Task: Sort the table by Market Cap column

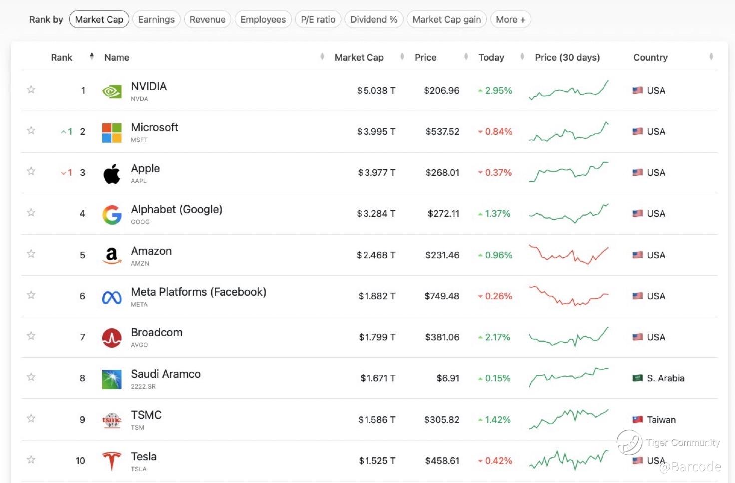Action: tap(402, 57)
